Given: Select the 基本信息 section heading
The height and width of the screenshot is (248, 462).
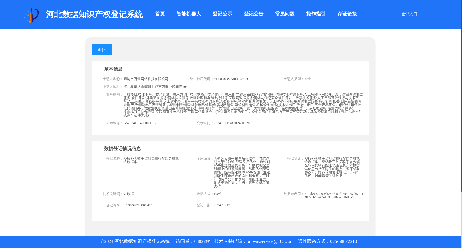Looking at the screenshot, I should pyautogui.click(x=113, y=69).
